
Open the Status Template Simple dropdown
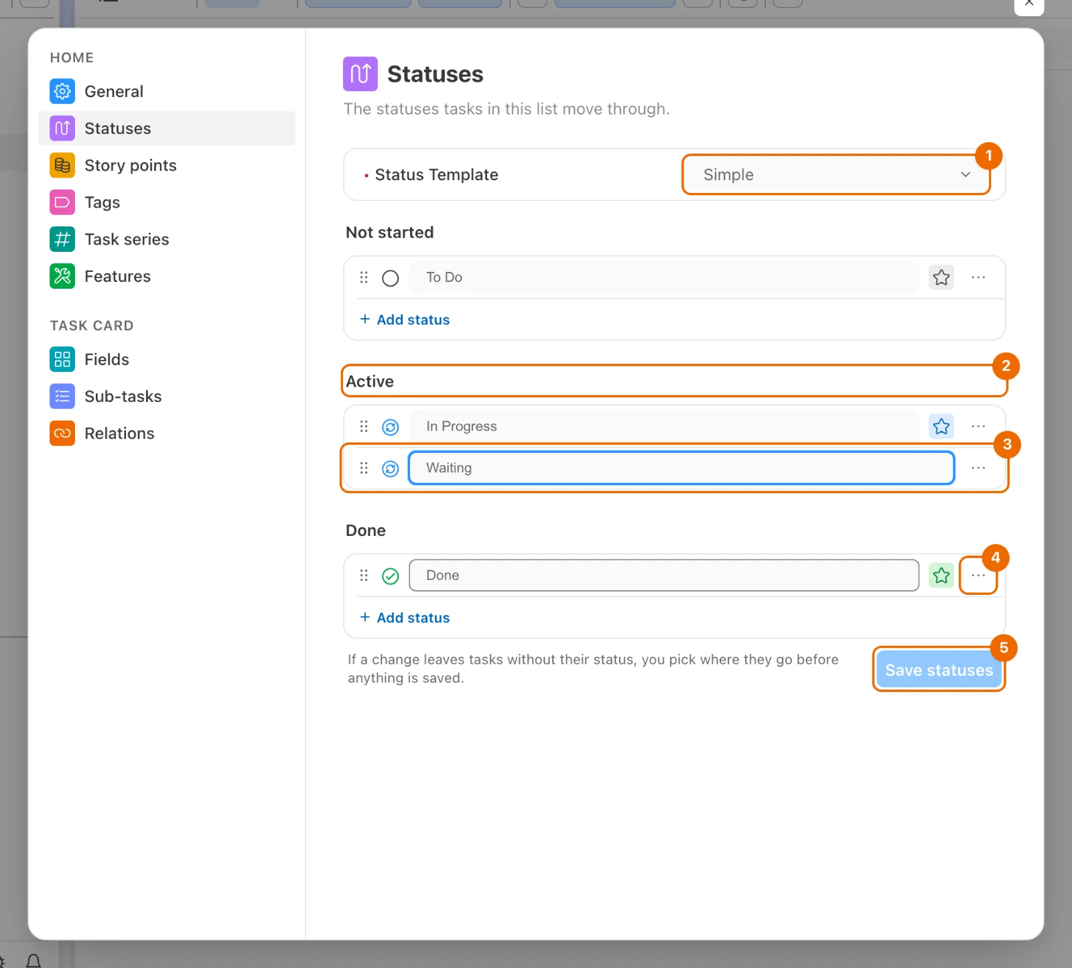click(x=835, y=175)
